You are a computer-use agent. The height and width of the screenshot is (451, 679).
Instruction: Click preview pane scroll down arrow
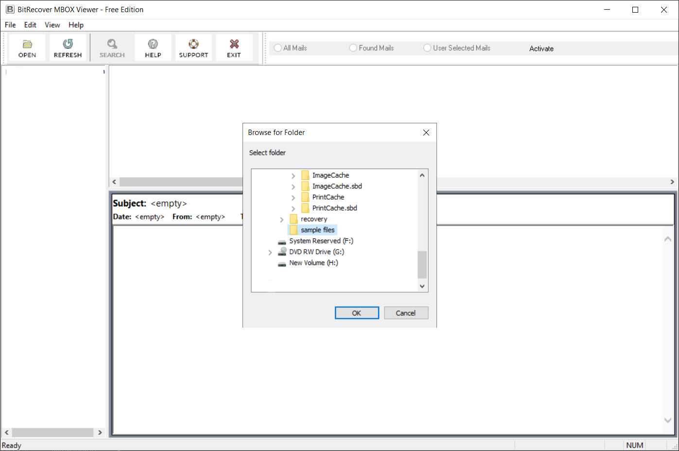point(668,420)
